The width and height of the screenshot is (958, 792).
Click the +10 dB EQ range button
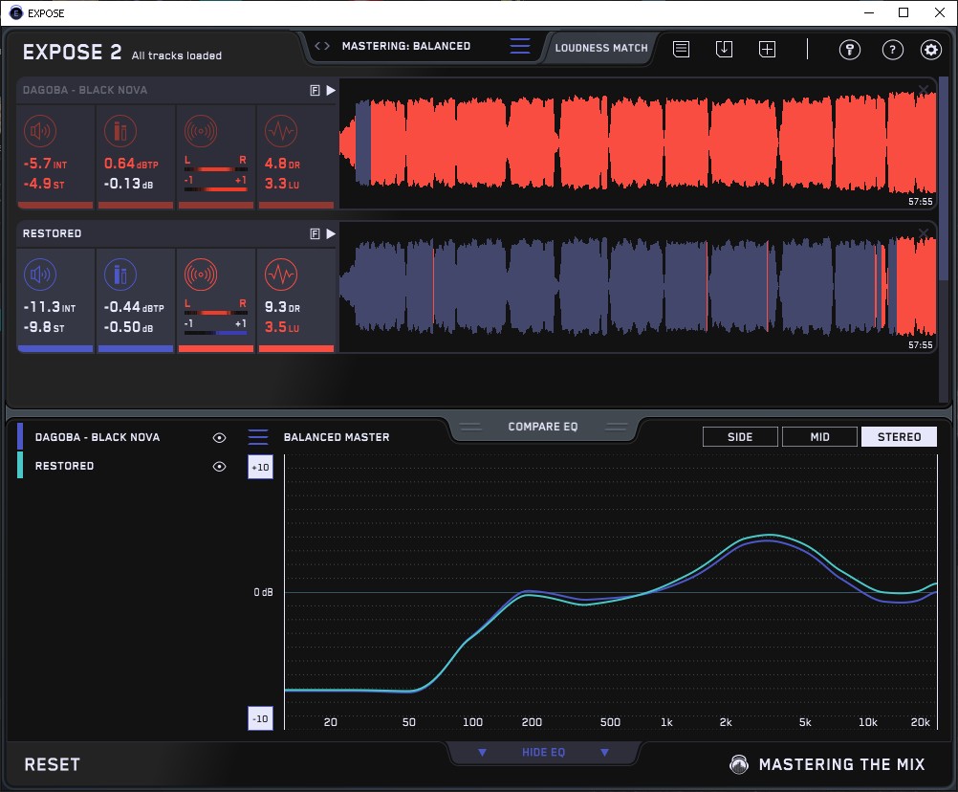tap(260, 467)
